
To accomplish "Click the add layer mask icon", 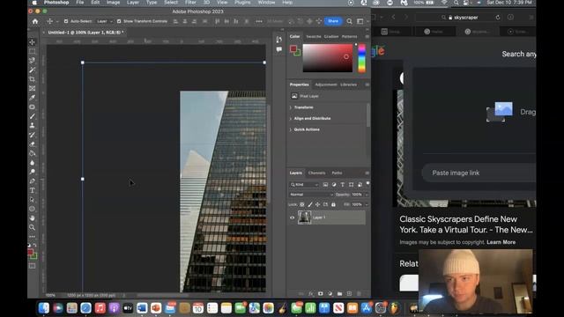I will coord(321,293).
